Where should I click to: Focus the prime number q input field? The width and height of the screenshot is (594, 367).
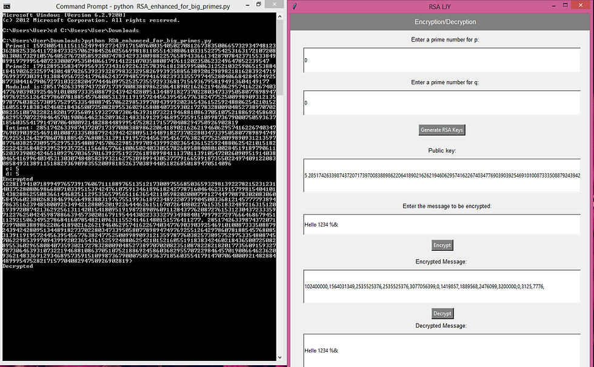click(x=442, y=102)
